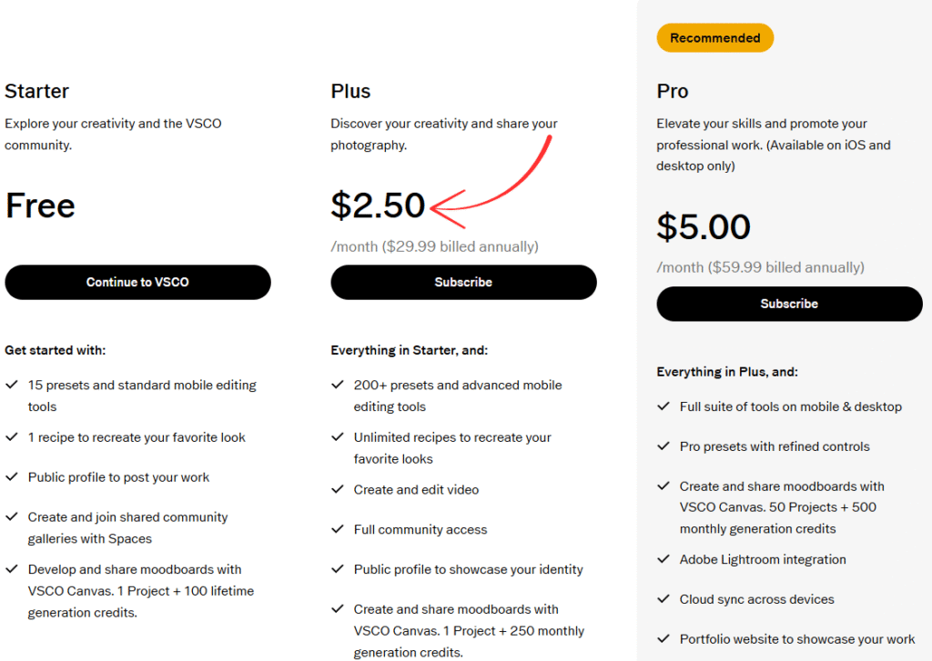Subscribe to the Plus plan
Viewport: 932px width, 661px height.
[x=463, y=282]
